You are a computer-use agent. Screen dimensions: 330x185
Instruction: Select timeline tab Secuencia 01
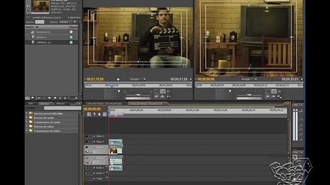coord(146,104)
